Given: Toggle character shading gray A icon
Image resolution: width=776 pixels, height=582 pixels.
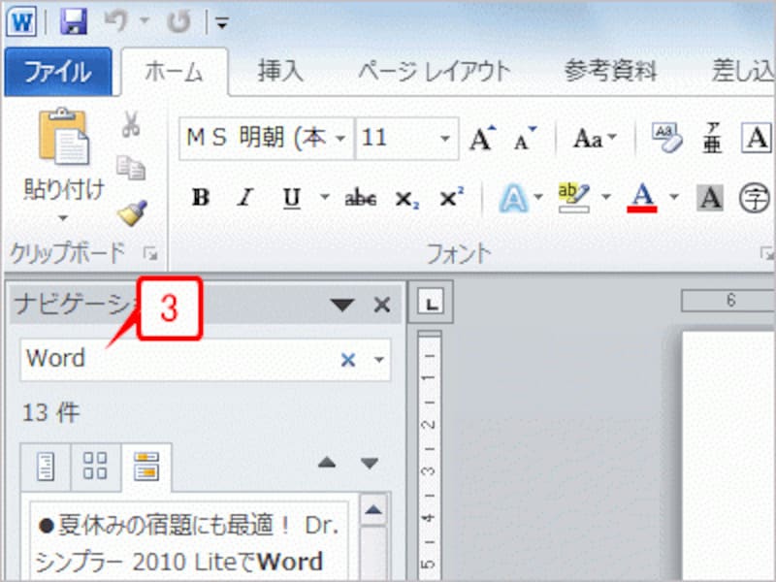Looking at the screenshot, I should point(711,198).
